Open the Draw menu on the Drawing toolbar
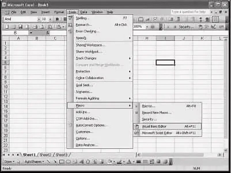231x173 pixels. coord(9,162)
